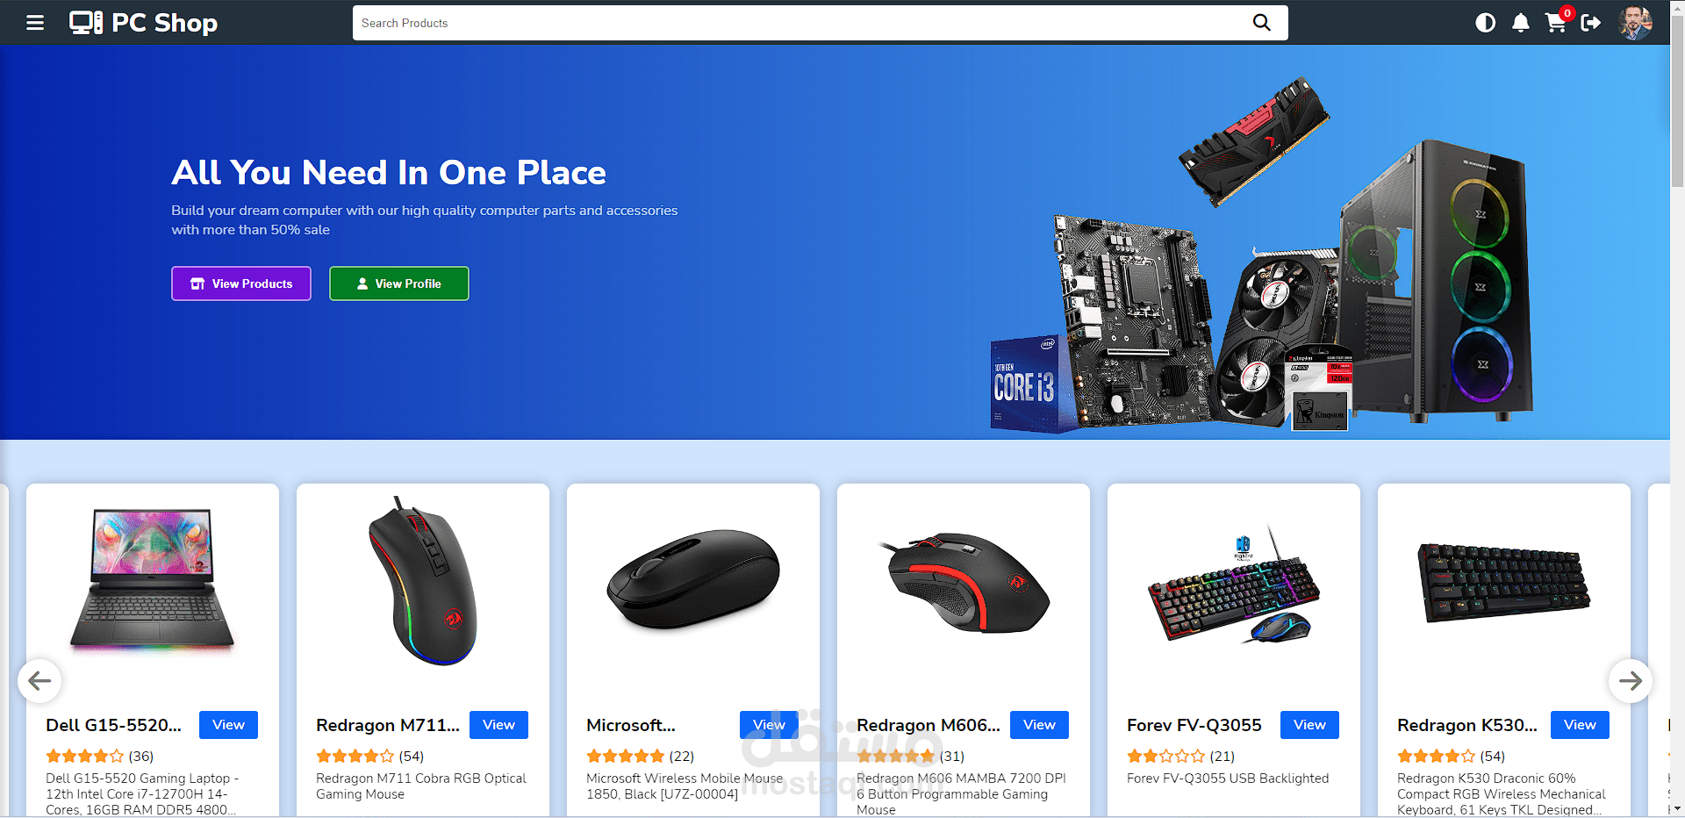Go to previous products with left arrow

pos(39,681)
